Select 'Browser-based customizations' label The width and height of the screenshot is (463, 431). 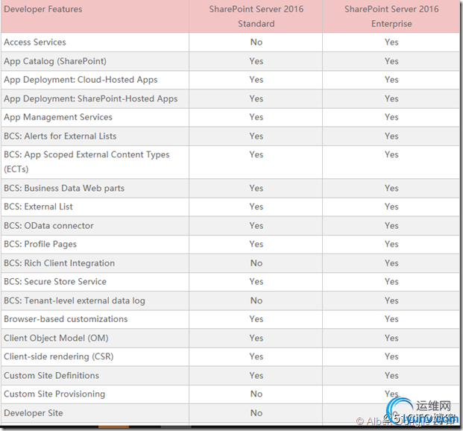point(66,319)
